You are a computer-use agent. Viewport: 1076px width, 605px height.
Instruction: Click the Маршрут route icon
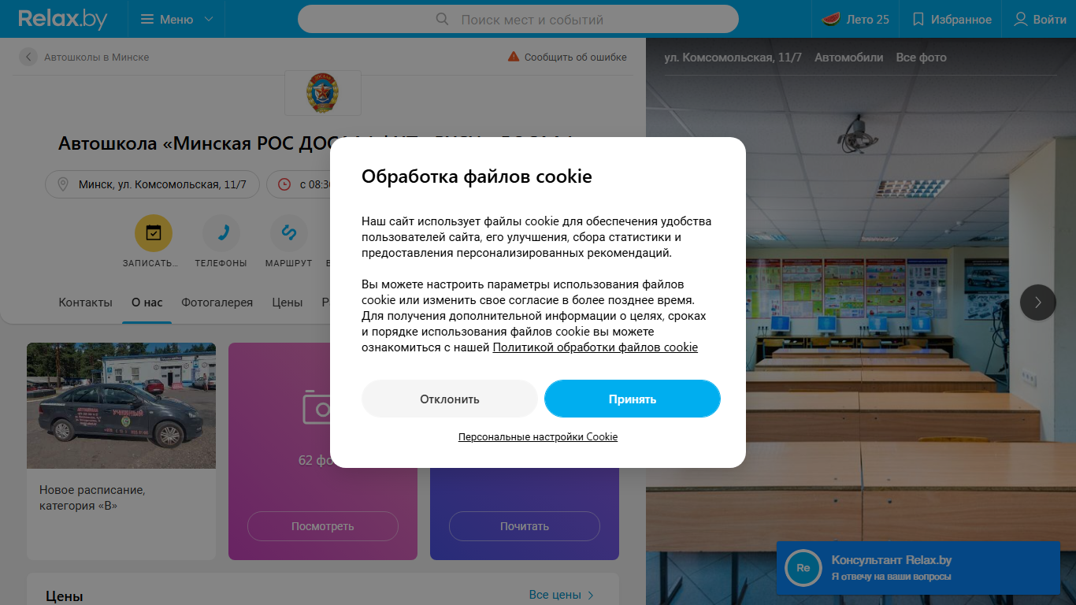click(x=289, y=232)
